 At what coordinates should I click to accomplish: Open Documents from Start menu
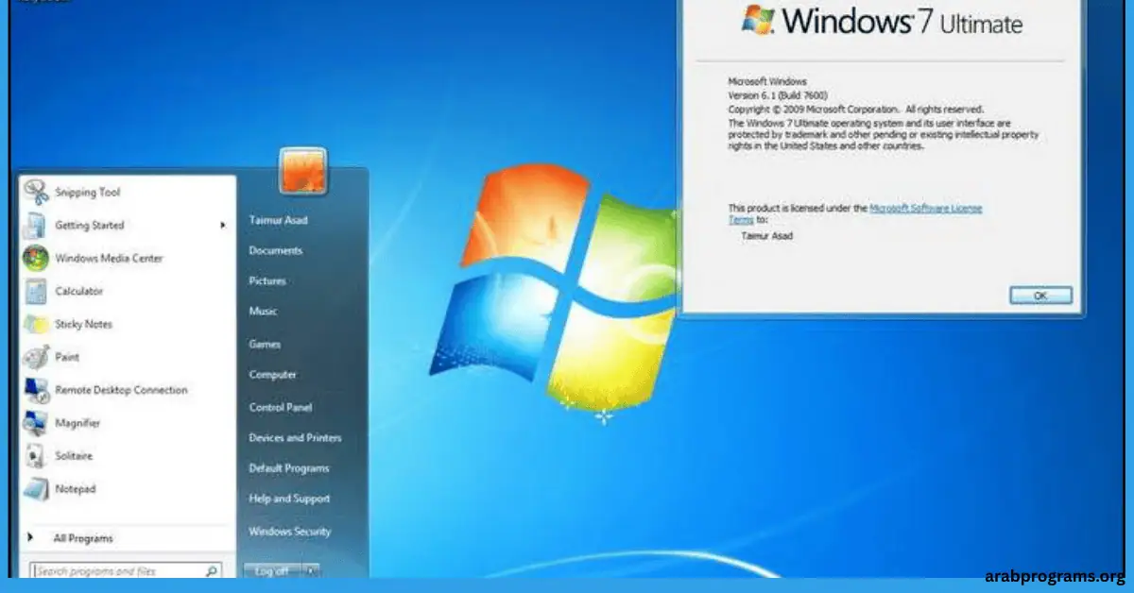(x=275, y=250)
